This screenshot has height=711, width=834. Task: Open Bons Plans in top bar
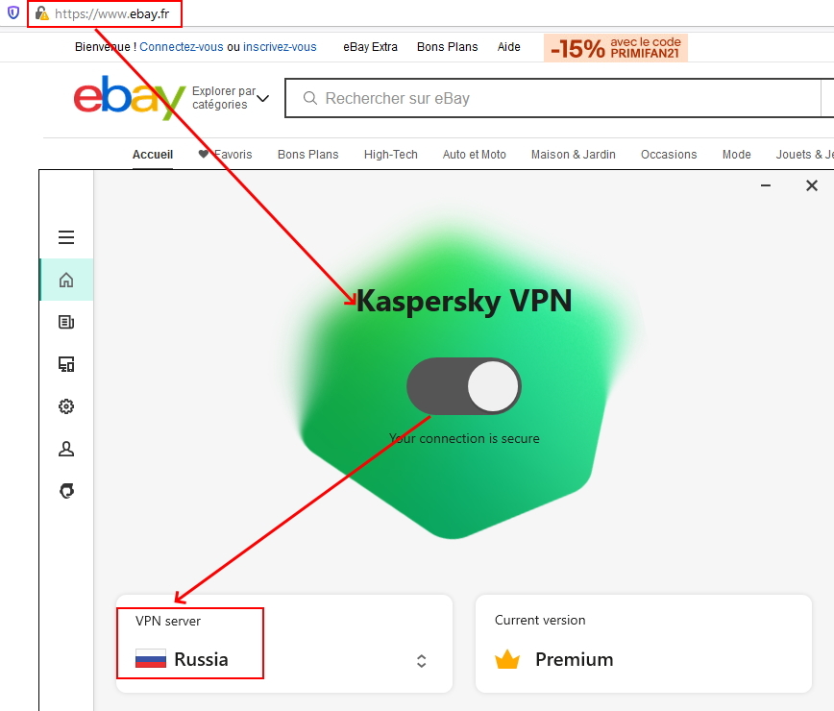tap(448, 47)
